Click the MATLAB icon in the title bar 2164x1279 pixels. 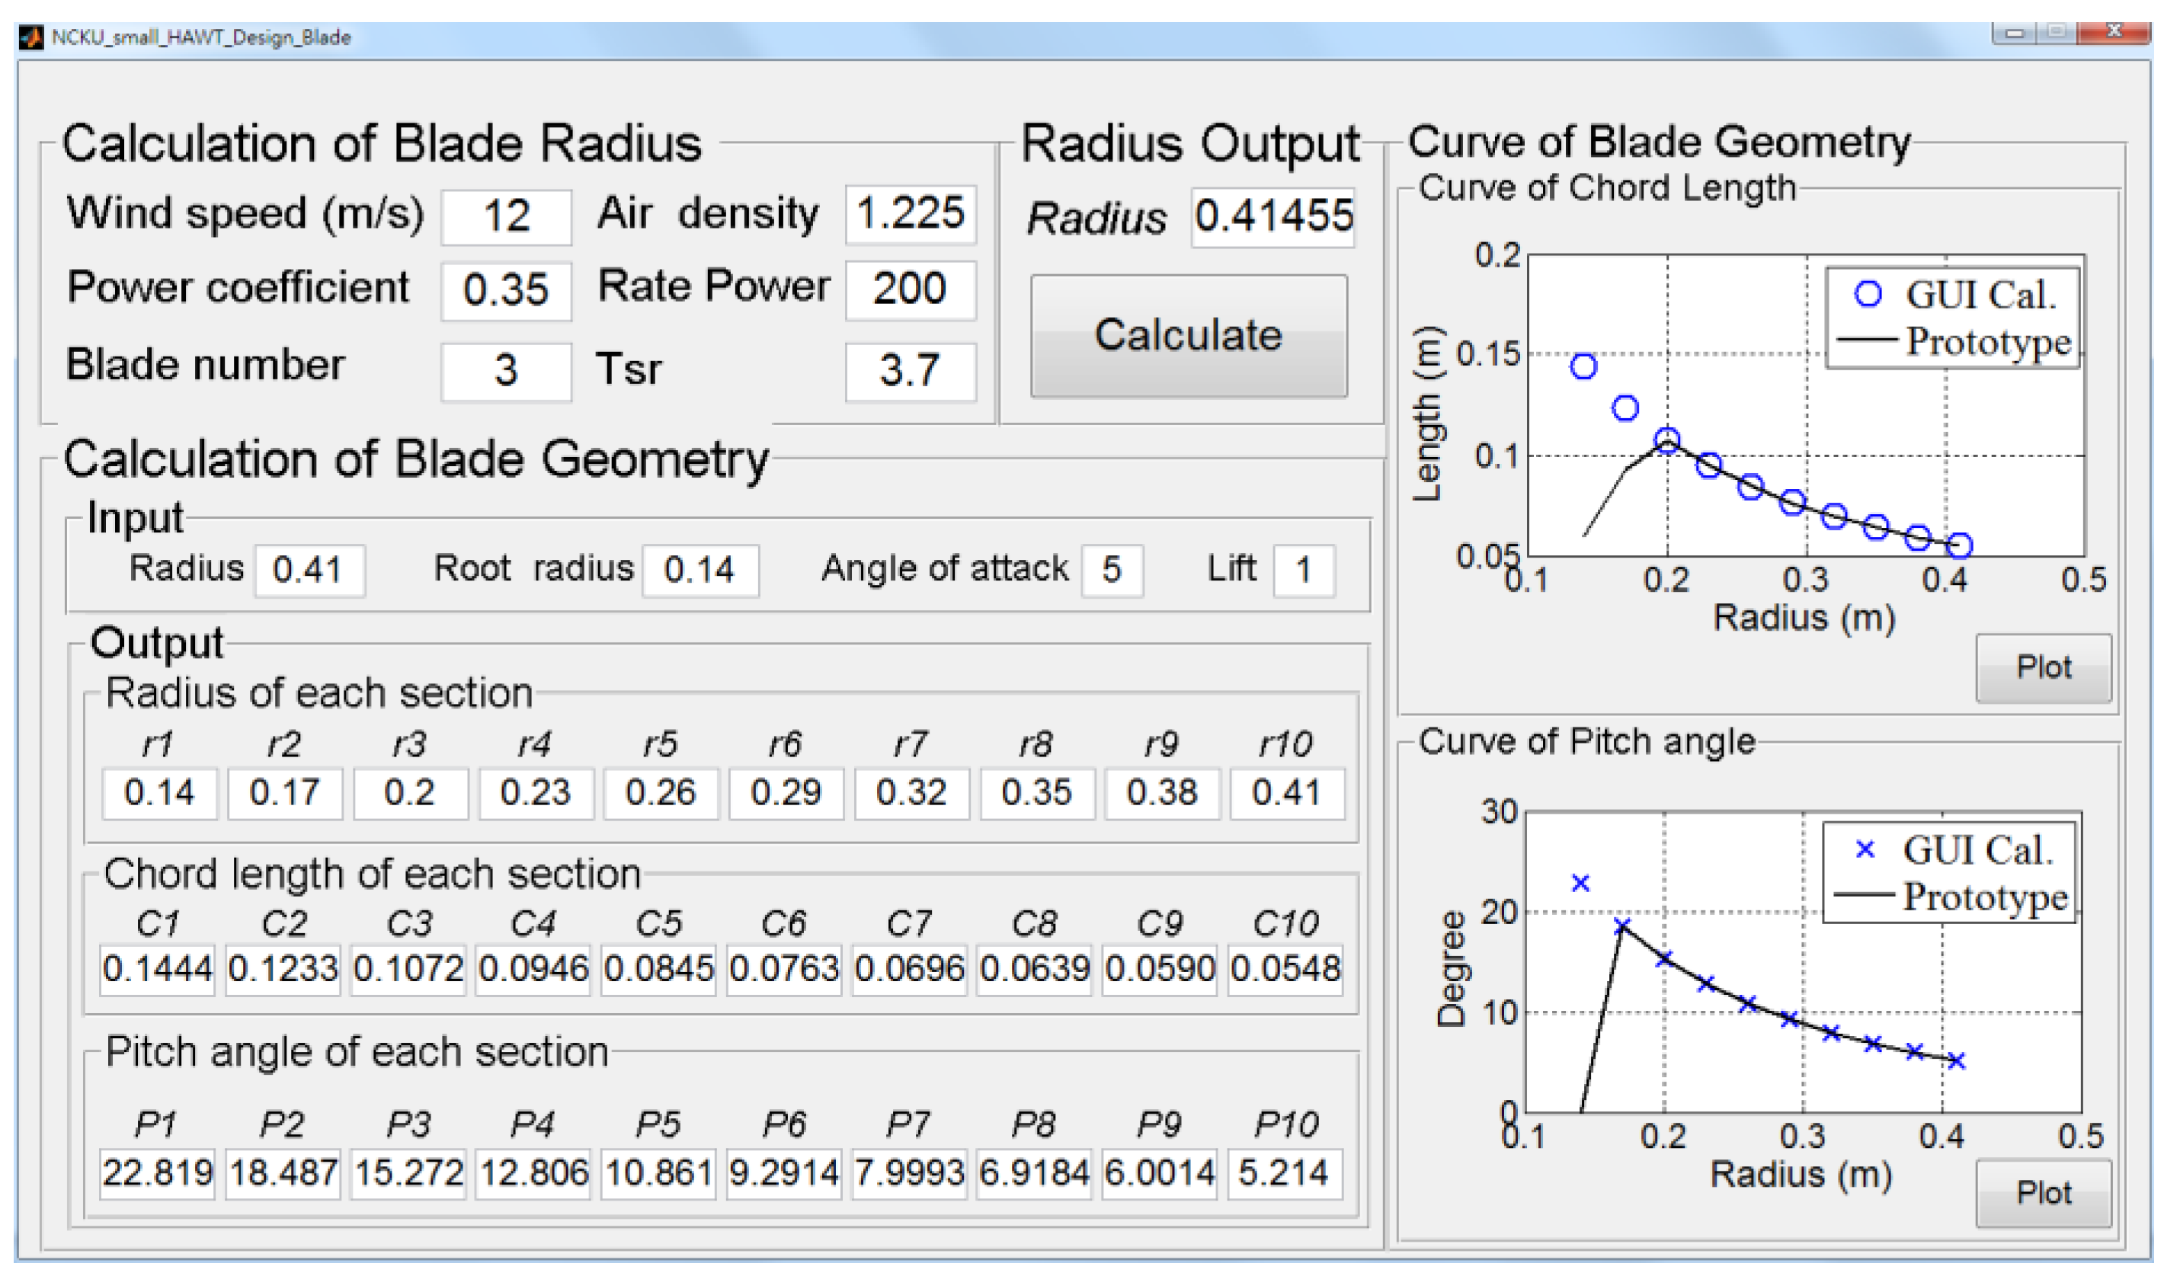31,38
